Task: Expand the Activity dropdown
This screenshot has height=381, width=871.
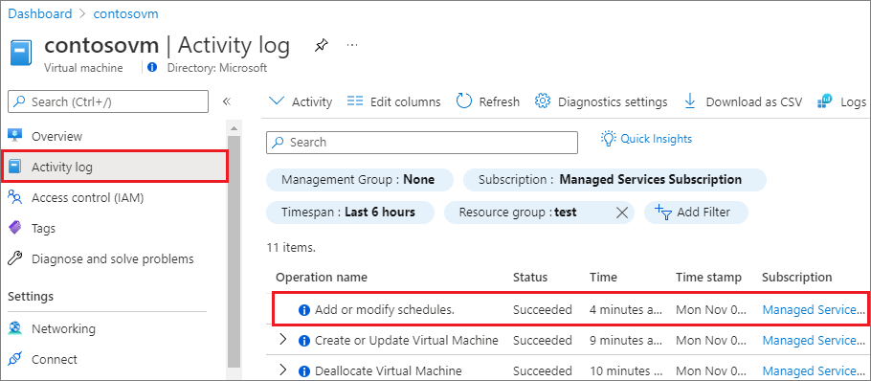Action: [301, 101]
